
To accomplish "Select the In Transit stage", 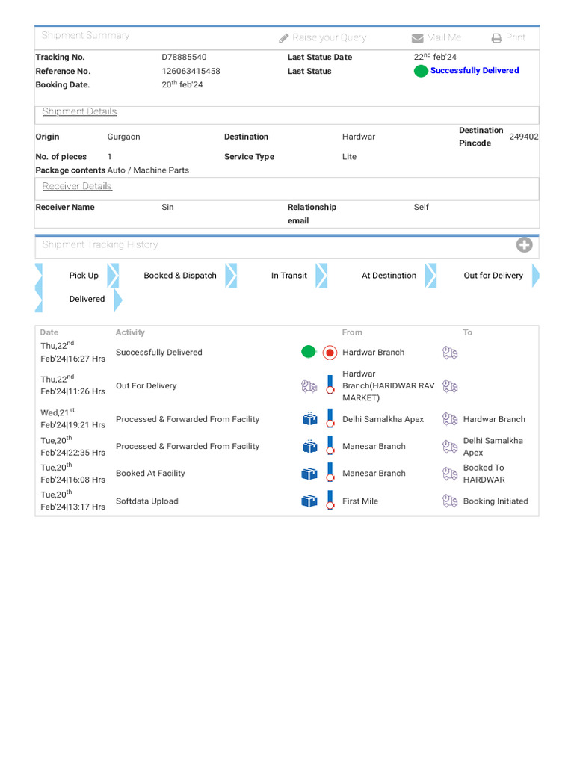I will click(289, 276).
